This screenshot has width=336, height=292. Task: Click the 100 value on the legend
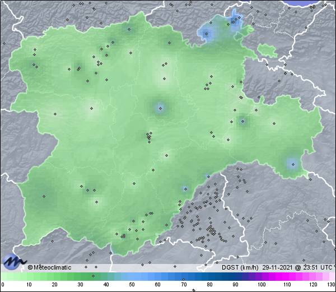[262, 285]
